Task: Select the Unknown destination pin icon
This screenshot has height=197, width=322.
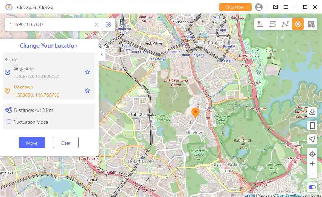Action: [7, 90]
